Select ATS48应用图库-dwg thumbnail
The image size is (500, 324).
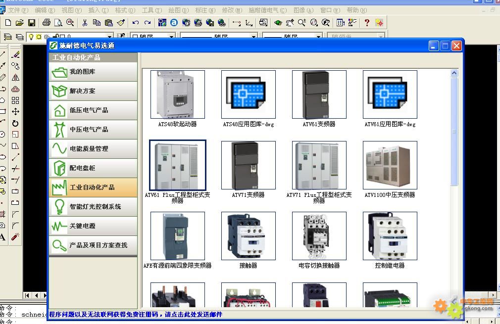(249, 94)
